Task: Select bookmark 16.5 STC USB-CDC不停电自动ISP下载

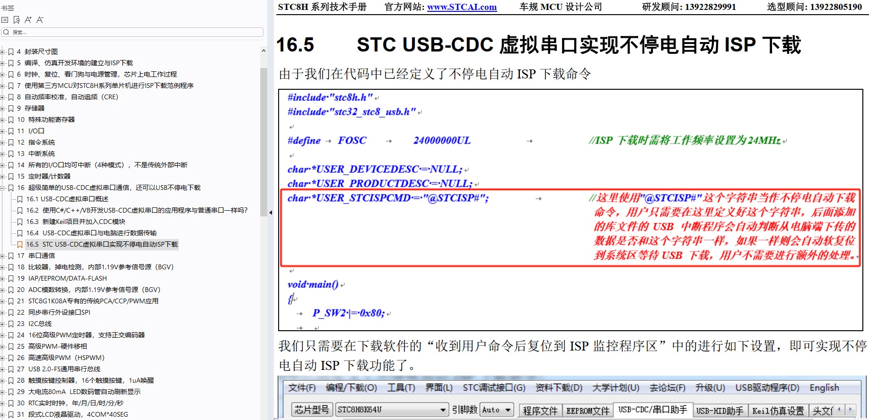Action: click(x=102, y=244)
